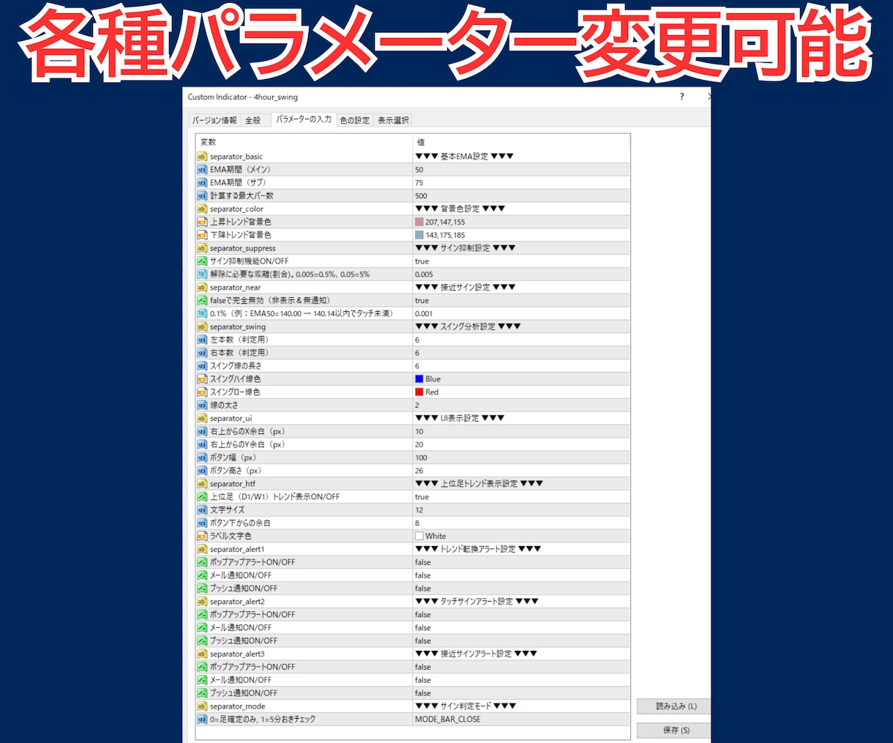Click the bool icon for 上位足トレンド表示ON/OFF
This screenshot has height=743, width=893.
point(202,497)
